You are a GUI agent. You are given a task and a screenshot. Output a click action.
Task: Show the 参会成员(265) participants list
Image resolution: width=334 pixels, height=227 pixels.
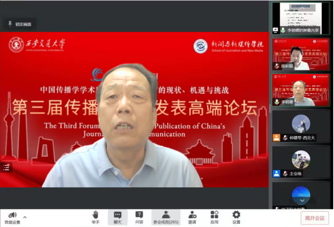pyautogui.click(x=166, y=217)
